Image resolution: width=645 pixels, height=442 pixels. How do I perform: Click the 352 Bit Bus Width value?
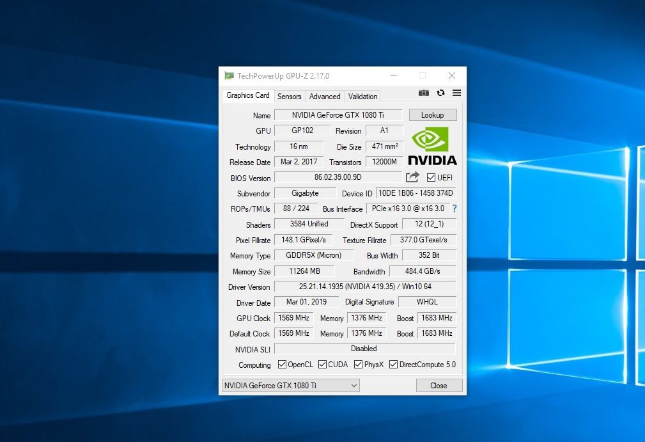[x=430, y=255]
